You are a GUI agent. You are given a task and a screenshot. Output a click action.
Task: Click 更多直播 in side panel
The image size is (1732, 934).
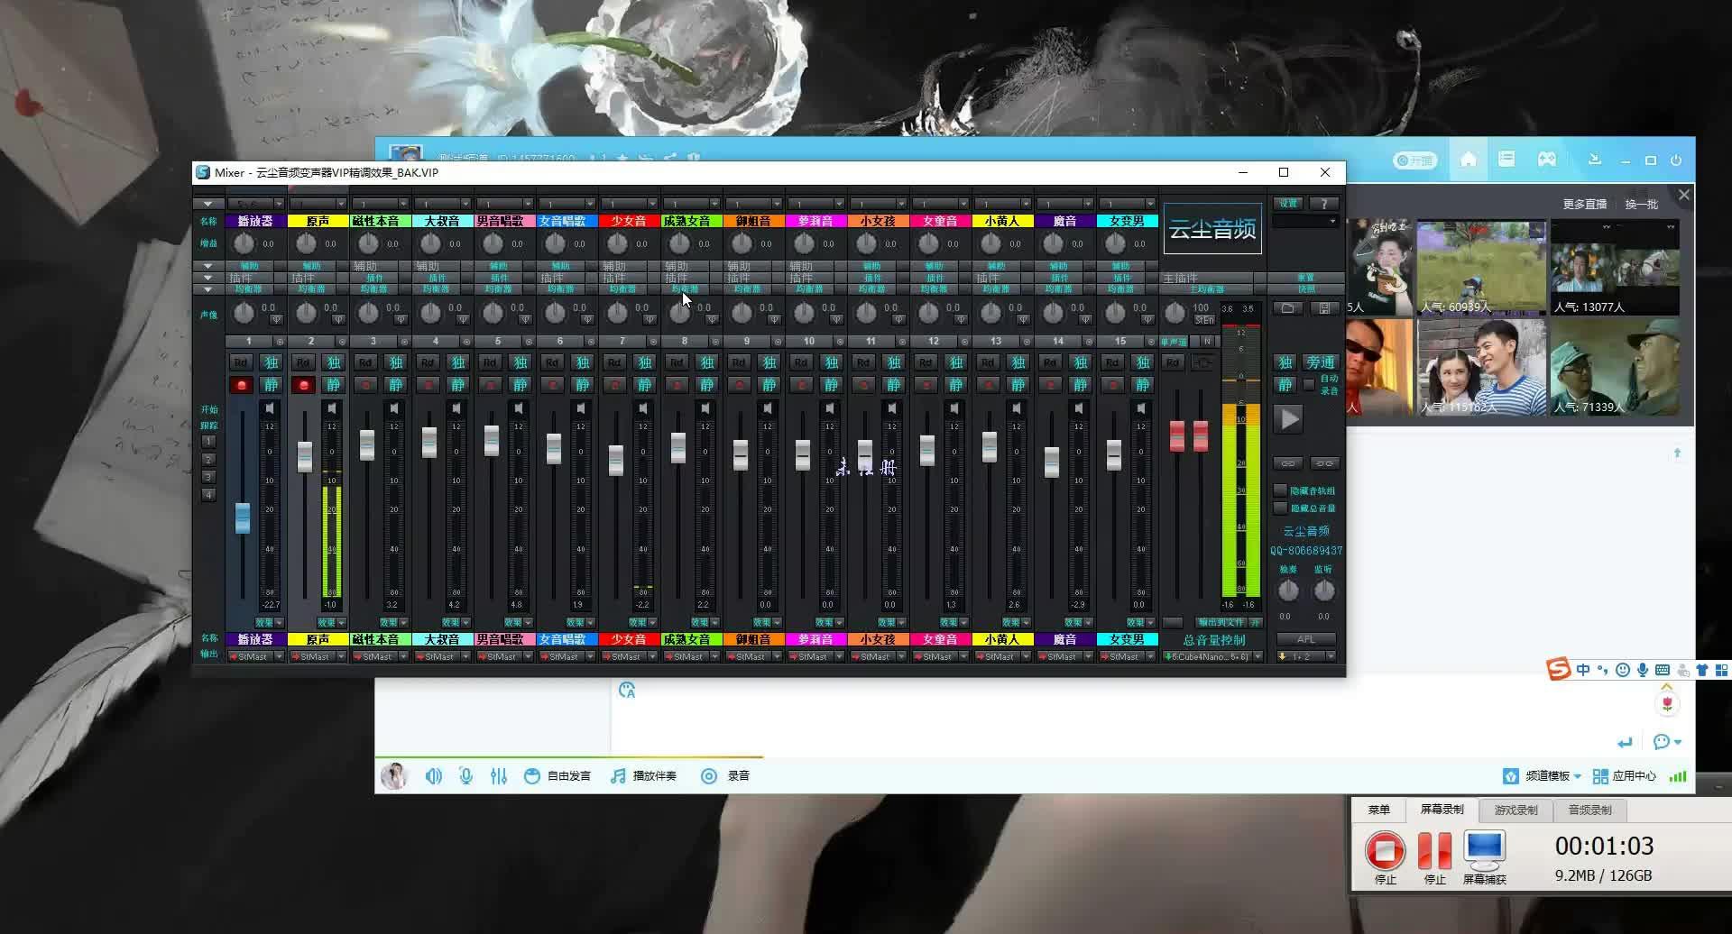pyautogui.click(x=1585, y=204)
